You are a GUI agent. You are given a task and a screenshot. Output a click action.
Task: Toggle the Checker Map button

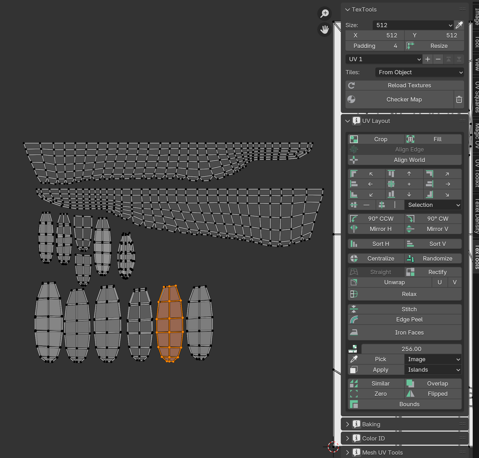[x=404, y=99]
